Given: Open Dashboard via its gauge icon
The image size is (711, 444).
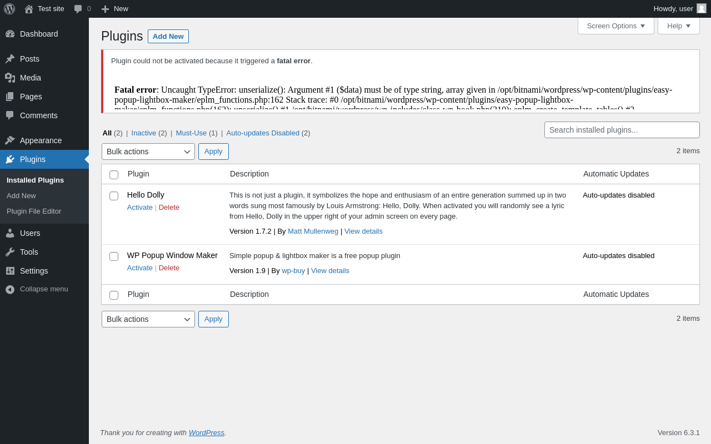Looking at the screenshot, I should click(10, 34).
